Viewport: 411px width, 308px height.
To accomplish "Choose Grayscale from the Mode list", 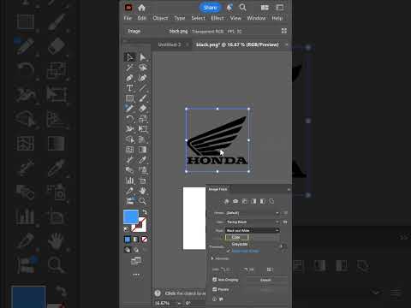I will (x=239, y=245).
